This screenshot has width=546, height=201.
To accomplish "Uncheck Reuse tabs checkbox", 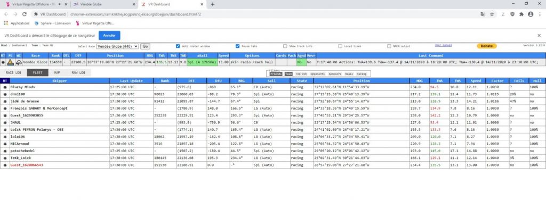I will click(237, 46).
